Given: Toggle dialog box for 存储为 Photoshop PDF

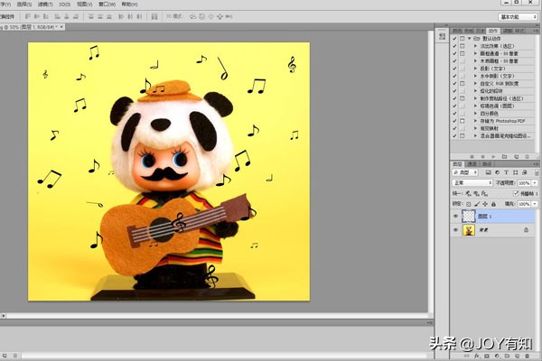Looking at the screenshot, I should pyautogui.click(x=463, y=121).
